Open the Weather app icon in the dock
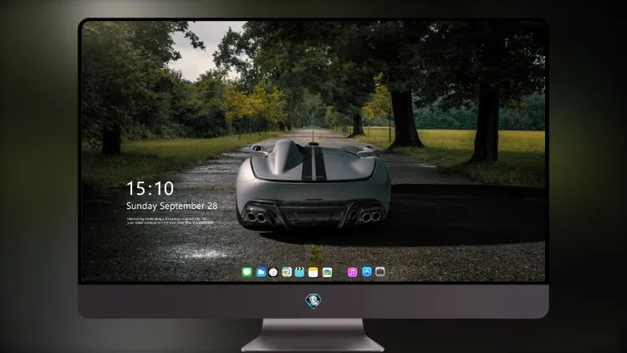This screenshot has height=353, width=627. 261,272
